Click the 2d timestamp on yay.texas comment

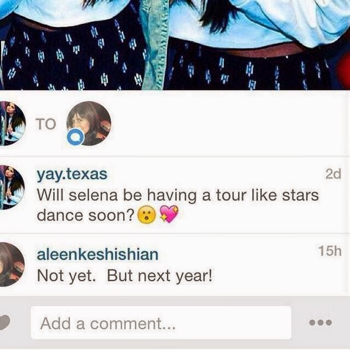pyautogui.click(x=333, y=174)
